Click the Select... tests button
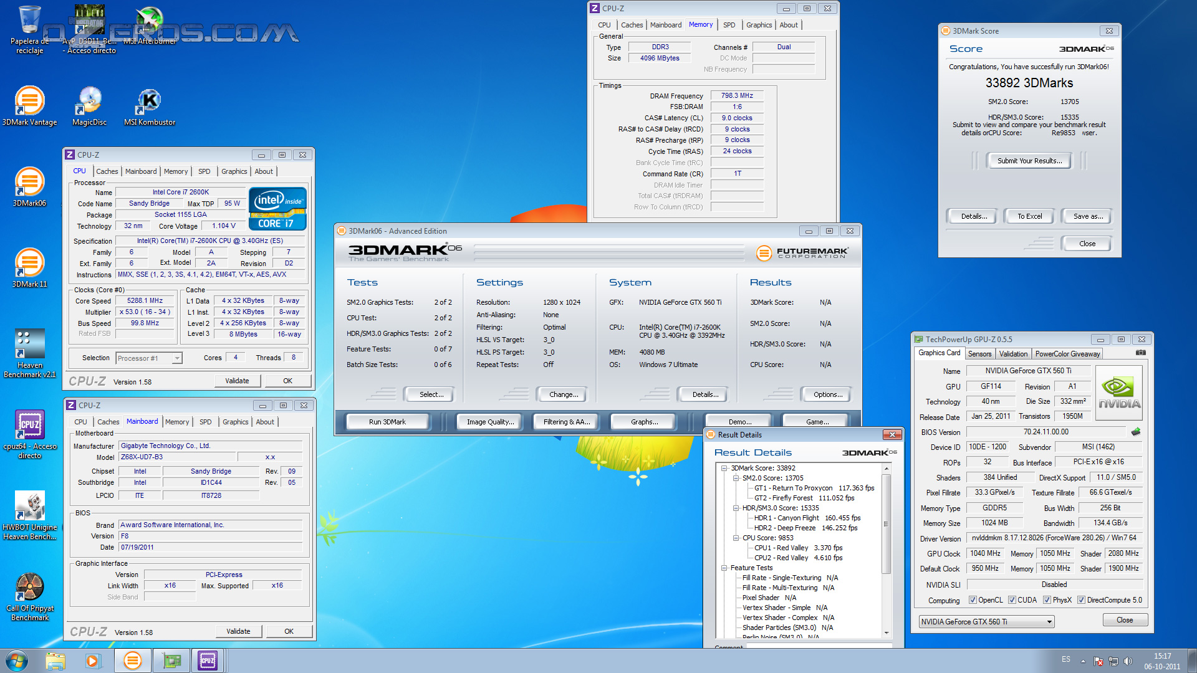The image size is (1197, 673). click(431, 394)
